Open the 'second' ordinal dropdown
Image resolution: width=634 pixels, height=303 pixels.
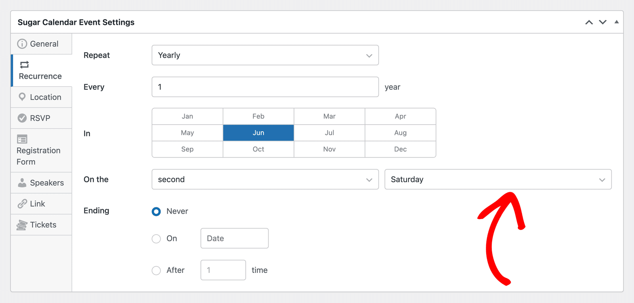pos(265,180)
